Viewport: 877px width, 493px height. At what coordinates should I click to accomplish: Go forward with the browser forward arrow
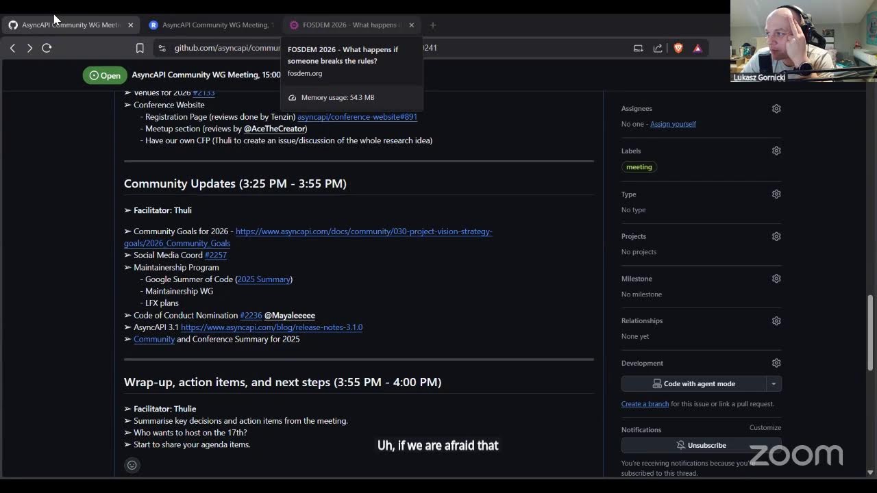pyautogui.click(x=29, y=48)
